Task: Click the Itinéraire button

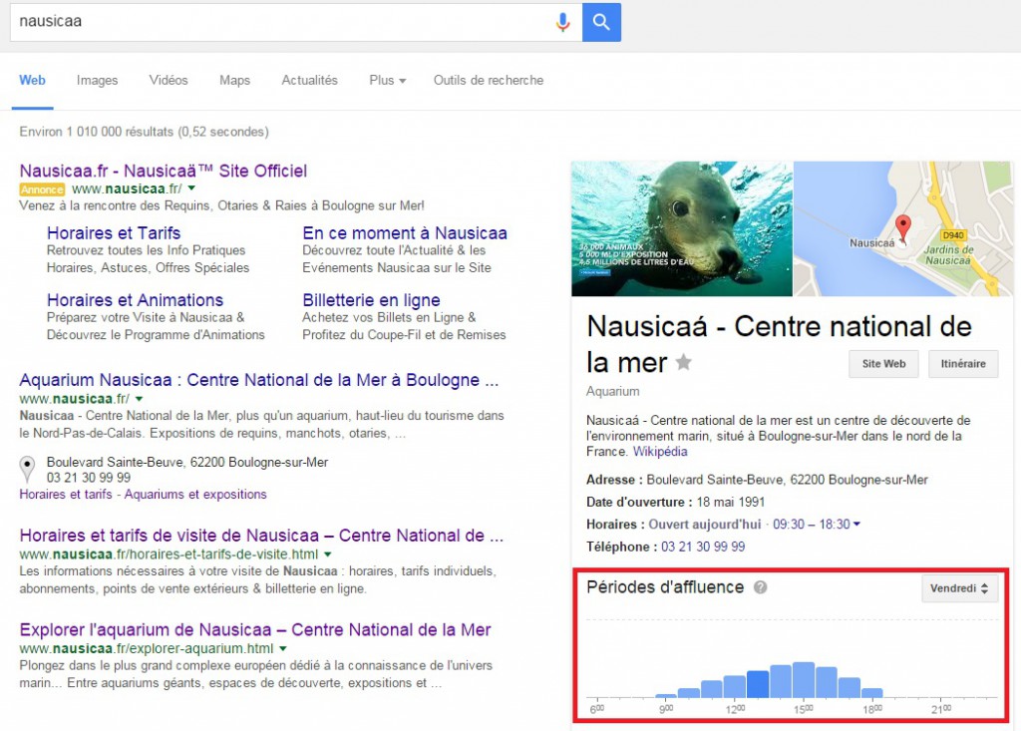Action: coord(963,364)
